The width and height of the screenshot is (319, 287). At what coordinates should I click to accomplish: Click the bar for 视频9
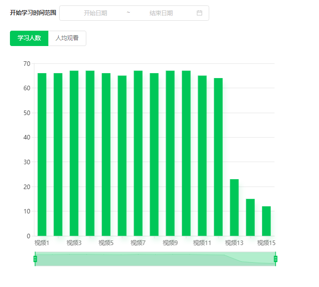pyautogui.click(x=170, y=153)
